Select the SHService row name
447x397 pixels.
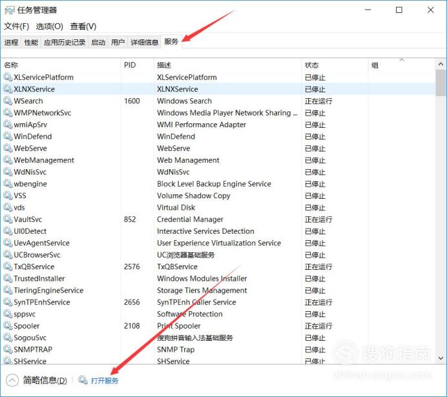30,361
